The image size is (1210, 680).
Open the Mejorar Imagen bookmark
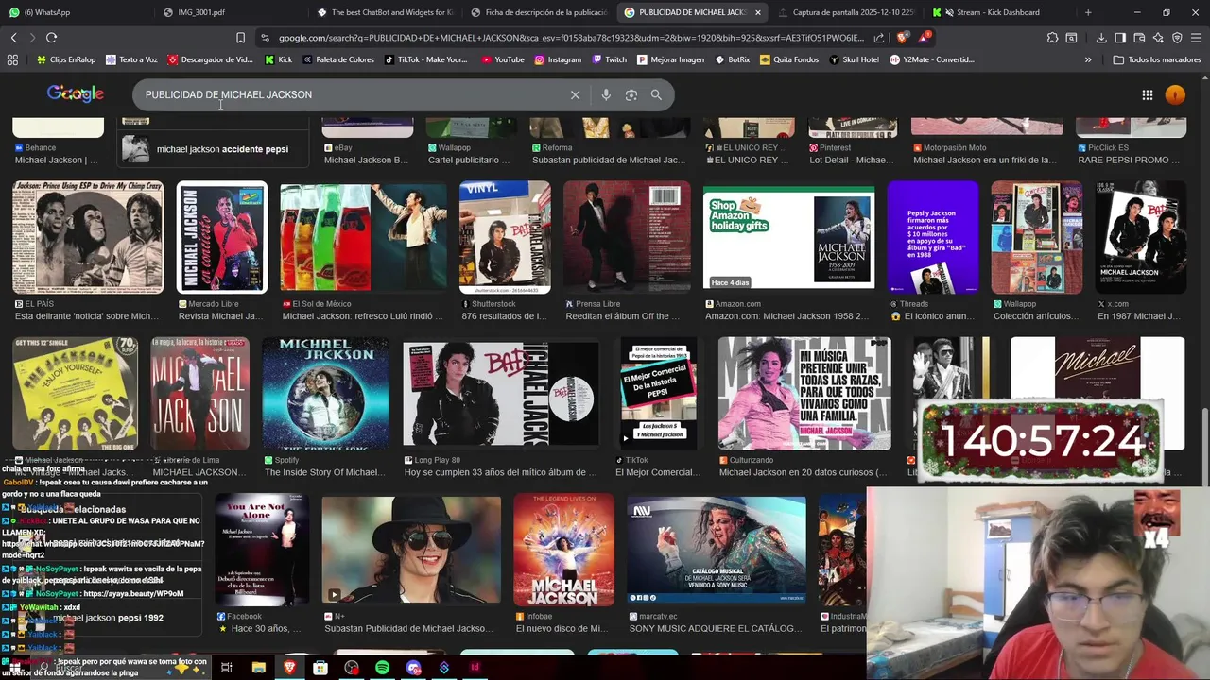point(670,59)
